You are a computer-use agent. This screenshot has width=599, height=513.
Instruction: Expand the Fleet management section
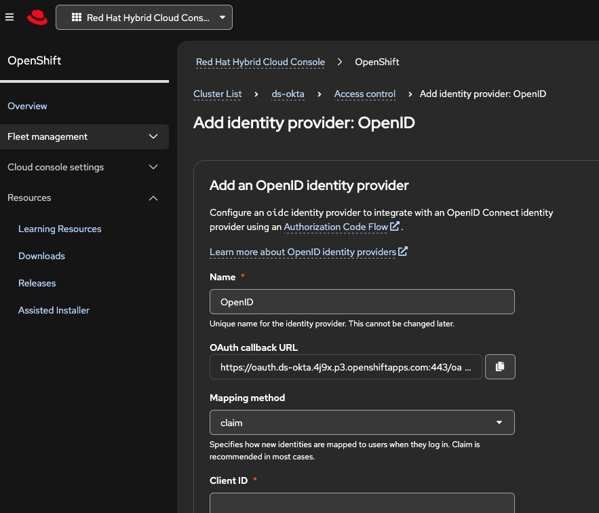84,136
